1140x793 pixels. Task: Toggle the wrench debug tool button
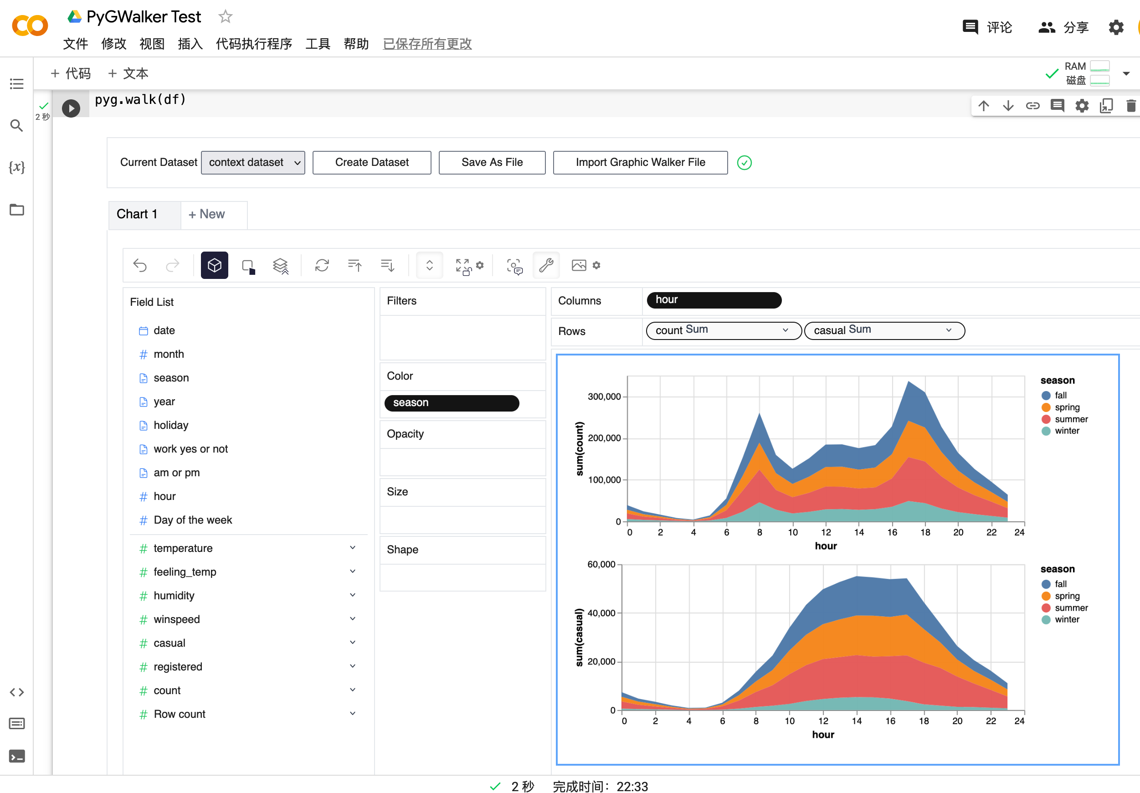546,266
